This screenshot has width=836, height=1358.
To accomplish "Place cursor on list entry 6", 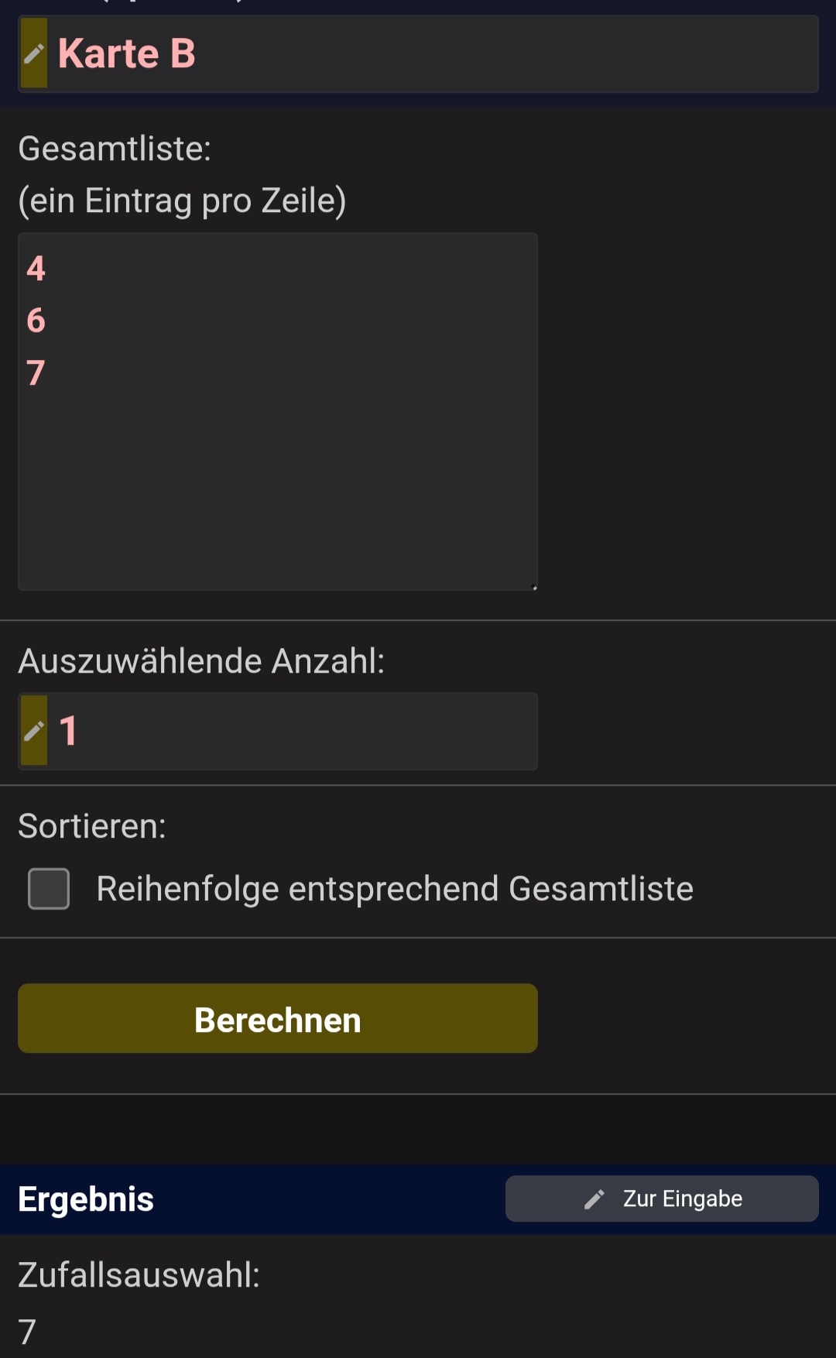I will click(x=36, y=321).
